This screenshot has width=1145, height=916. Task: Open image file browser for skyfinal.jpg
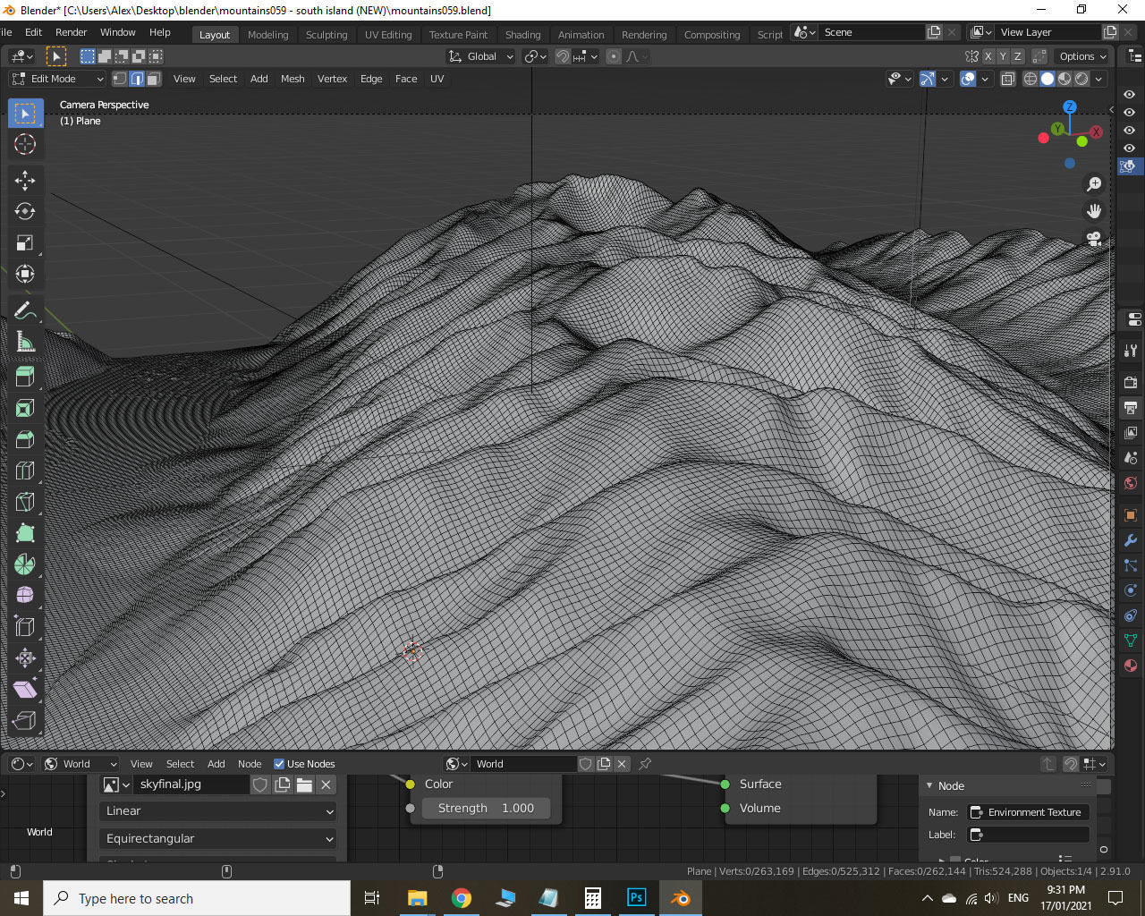pyautogui.click(x=304, y=785)
